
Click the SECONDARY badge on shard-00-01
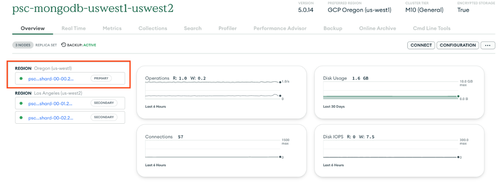[x=104, y=103]
